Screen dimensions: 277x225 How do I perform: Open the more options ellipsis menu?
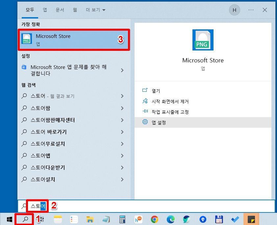pos(251,10)
